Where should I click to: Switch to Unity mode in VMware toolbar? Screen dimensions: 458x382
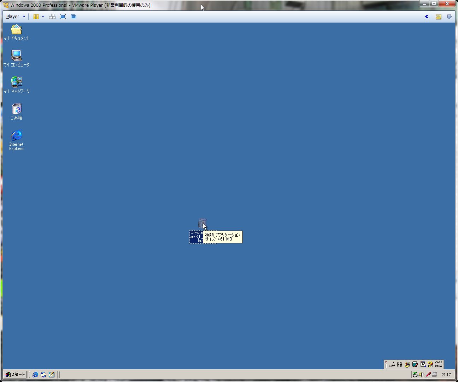point(74,17)
